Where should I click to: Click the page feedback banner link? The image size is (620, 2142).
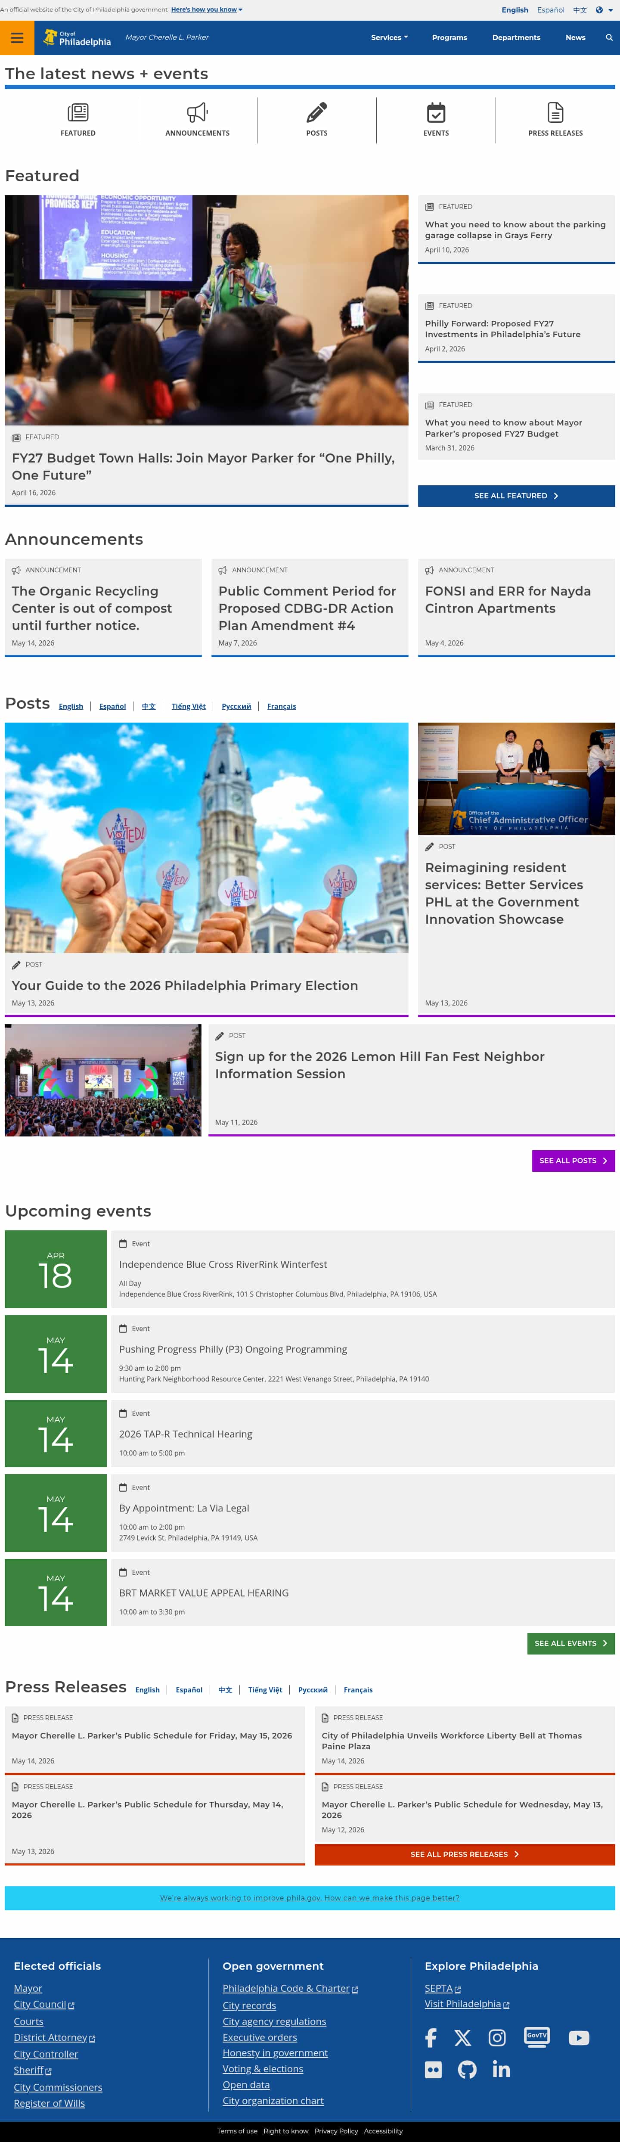[x=309, y=1897]
